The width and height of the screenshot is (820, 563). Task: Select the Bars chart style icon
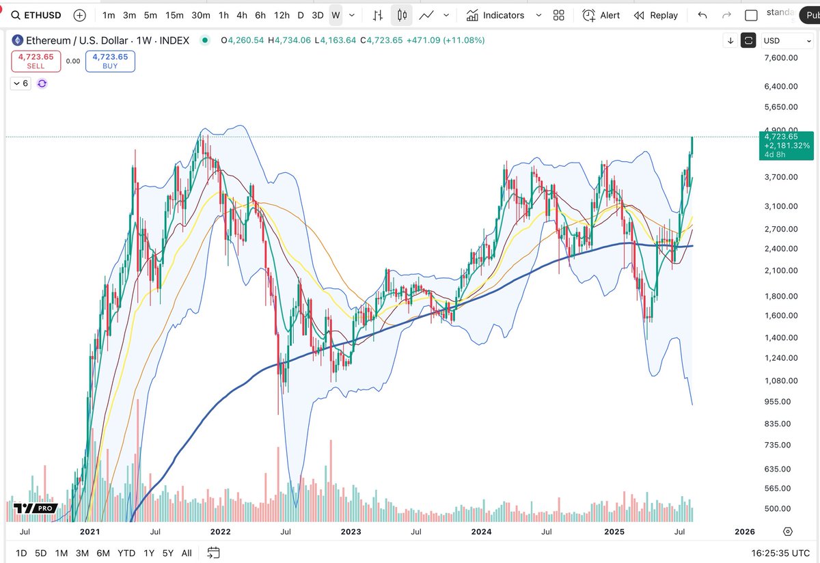tap(379, 15)
